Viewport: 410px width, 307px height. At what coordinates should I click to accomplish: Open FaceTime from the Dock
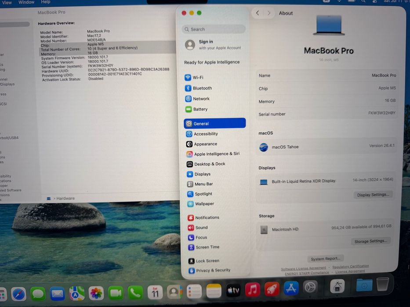(x=116, y=293)
